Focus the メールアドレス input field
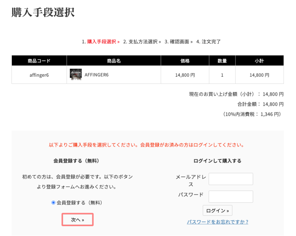The height and width of the screenshot is (236, 296). (x=231, y=179)
